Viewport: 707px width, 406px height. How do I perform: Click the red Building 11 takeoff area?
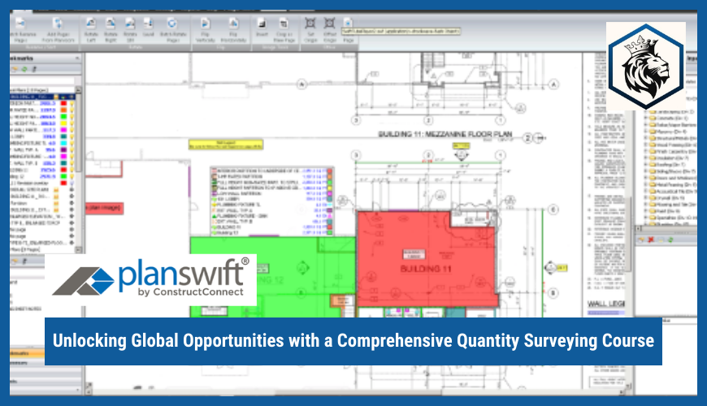426,259
